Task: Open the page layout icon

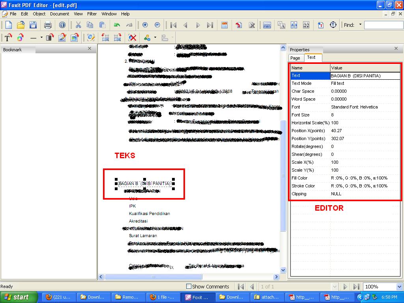Action: click(x=224, y=25)
